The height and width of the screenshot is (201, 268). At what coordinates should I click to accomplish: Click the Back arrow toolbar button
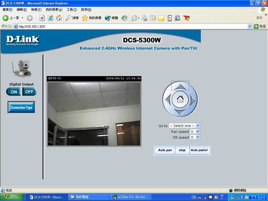coord(5,18)
